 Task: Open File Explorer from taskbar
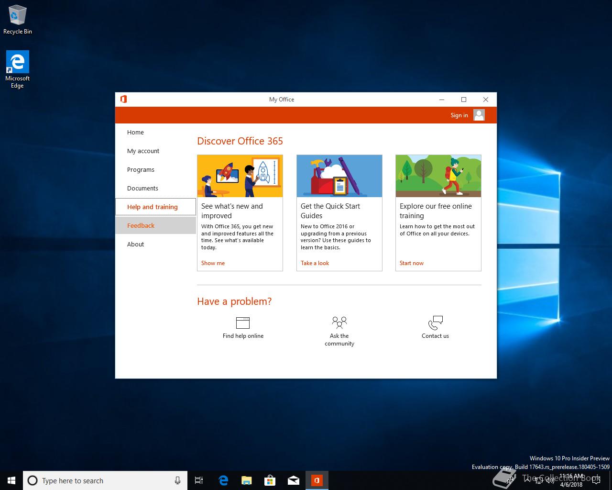[246, 480]
